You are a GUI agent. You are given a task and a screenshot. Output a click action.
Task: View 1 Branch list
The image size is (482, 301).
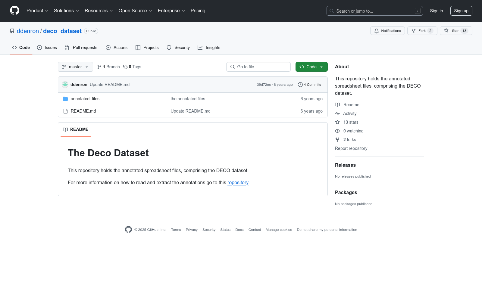[108, 67]
